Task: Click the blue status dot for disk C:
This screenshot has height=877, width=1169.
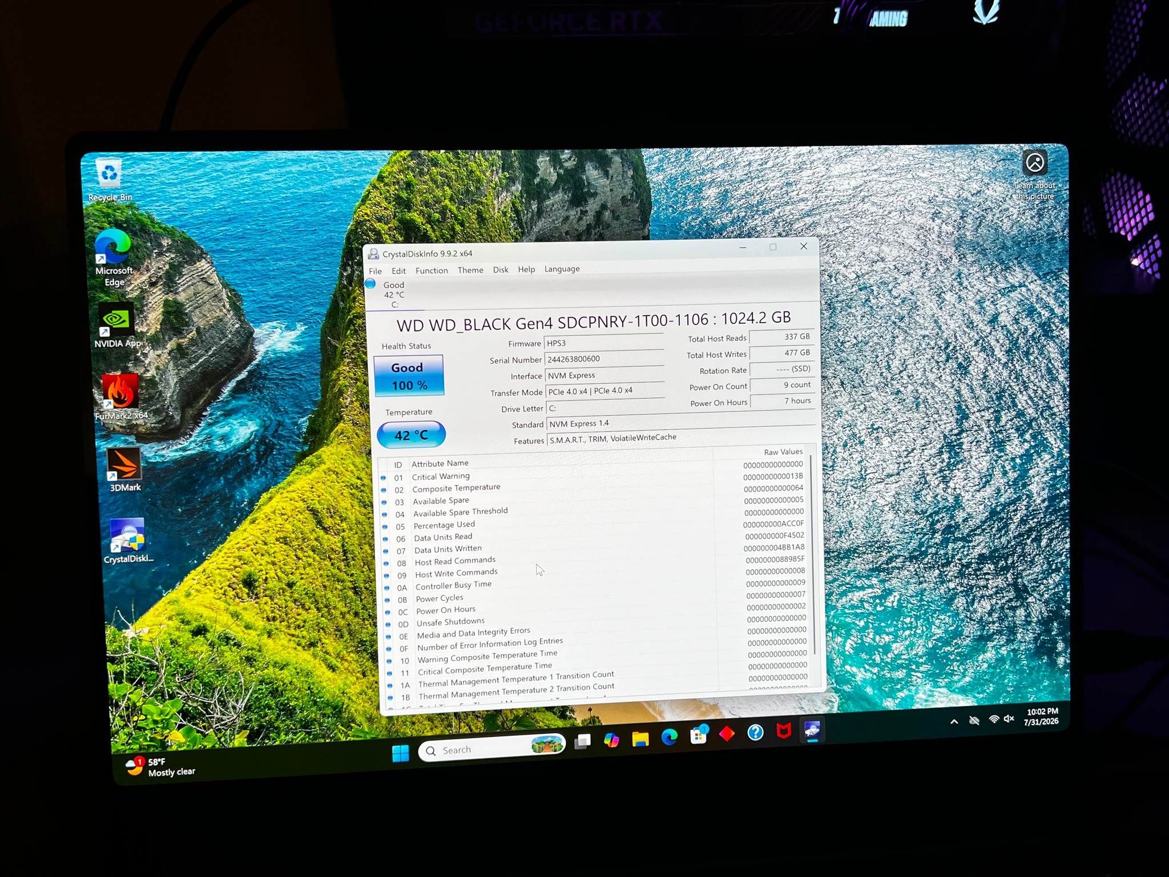Action: [370, 283]
